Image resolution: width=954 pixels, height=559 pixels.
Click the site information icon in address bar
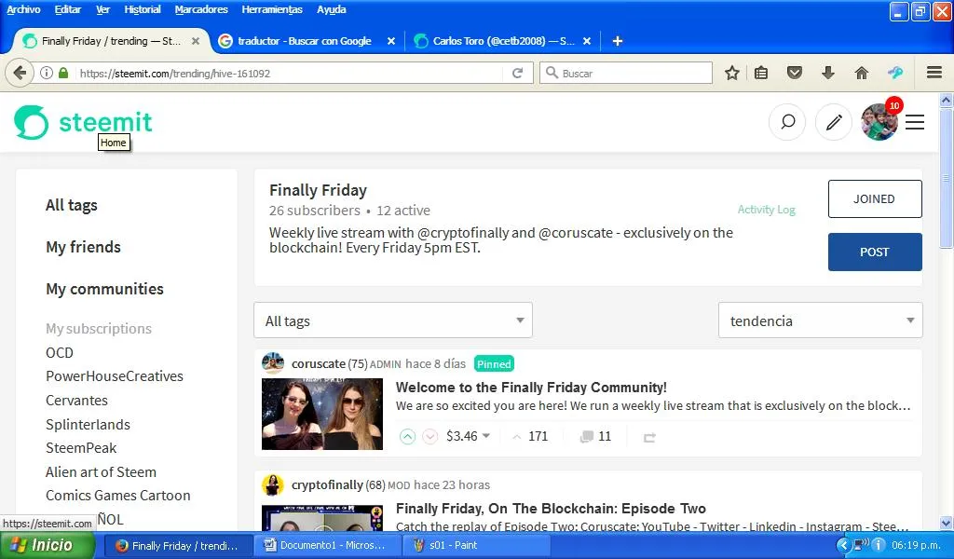tap(47, 73)
